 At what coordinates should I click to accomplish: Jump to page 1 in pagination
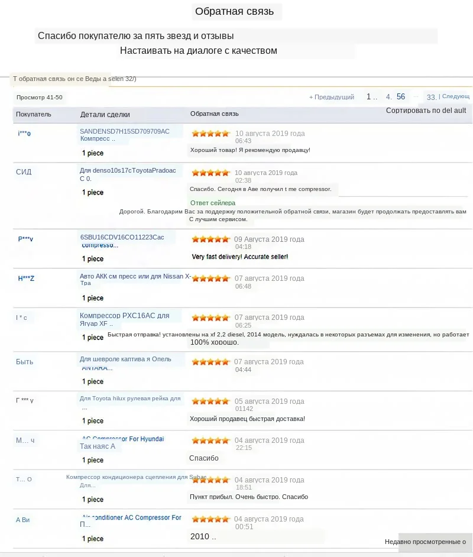(369, 97)
